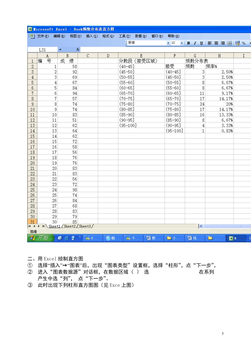
Task: Click the Name Box showing L31
Action: tap(43, 50)
